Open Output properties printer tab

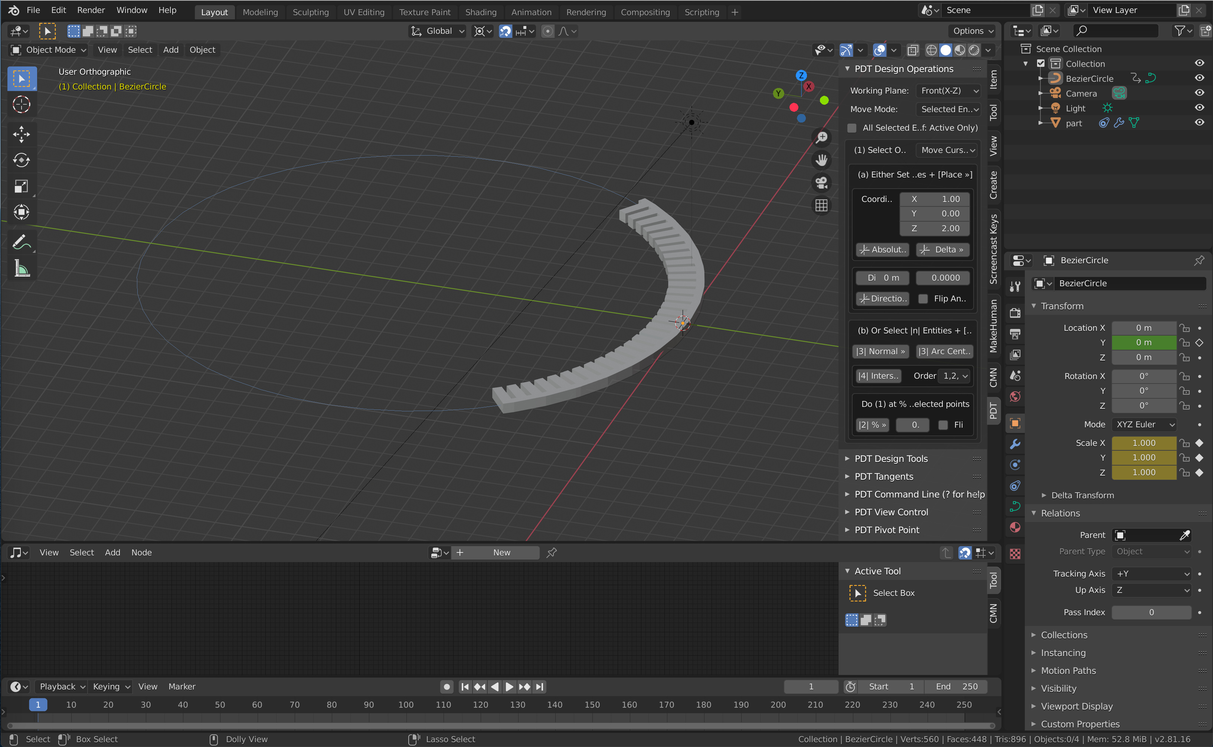tap(1015, 334)
